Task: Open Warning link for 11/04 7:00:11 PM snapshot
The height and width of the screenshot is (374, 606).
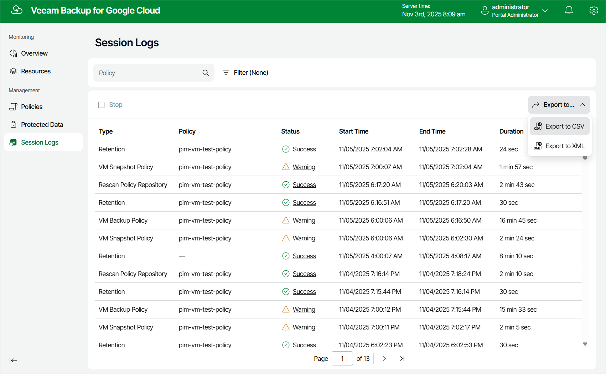Action: tap(304, 327)
